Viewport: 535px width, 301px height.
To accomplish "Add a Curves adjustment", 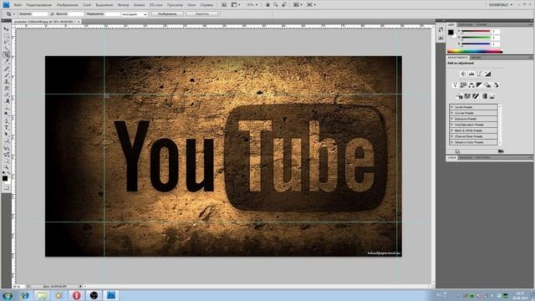I will point(479,74).
